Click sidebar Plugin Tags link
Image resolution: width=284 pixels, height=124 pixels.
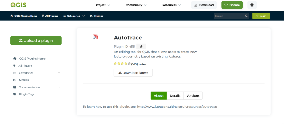click(27, 94)
